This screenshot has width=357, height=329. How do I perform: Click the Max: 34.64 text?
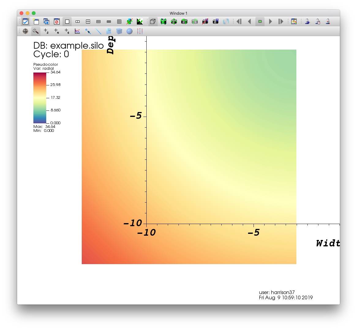44,127
